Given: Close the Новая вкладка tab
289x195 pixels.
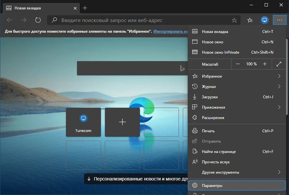Looking at the screenshot, I should click(x=75, y=8).
